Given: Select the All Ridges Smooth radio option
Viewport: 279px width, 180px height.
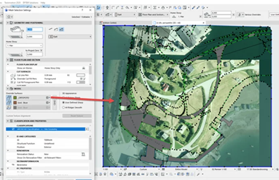Looking at the screenshot, I should 63,108.
